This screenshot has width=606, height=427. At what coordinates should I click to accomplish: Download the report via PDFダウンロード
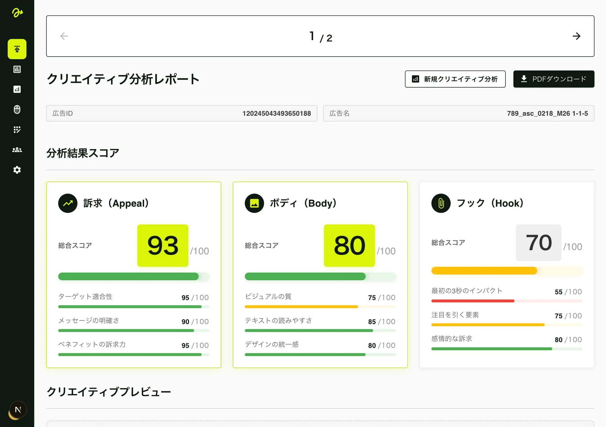[554, 79]
